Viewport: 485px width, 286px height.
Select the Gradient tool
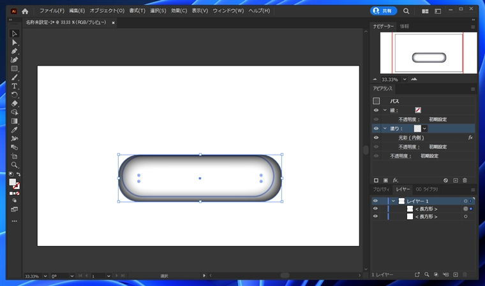14,121
